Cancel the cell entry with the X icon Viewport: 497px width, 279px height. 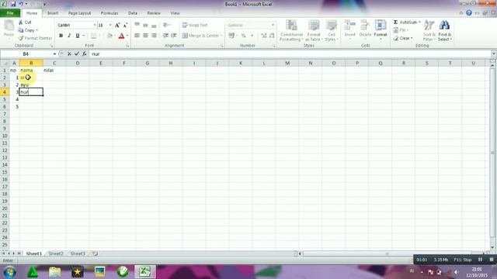(69, 54)
